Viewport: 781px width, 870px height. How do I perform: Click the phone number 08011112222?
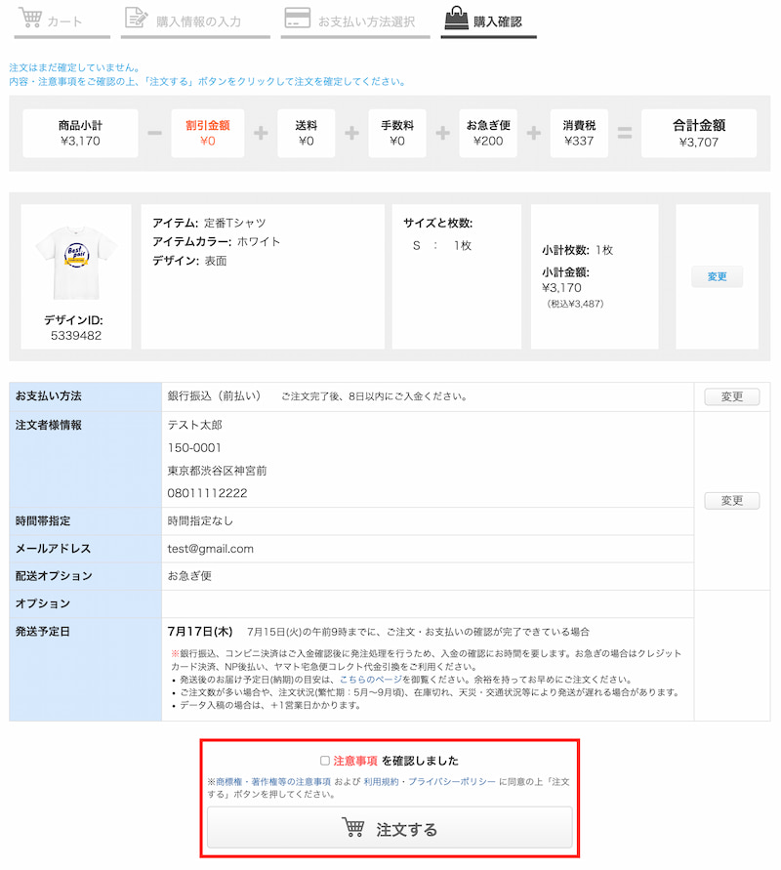click(x=207, y=493)
